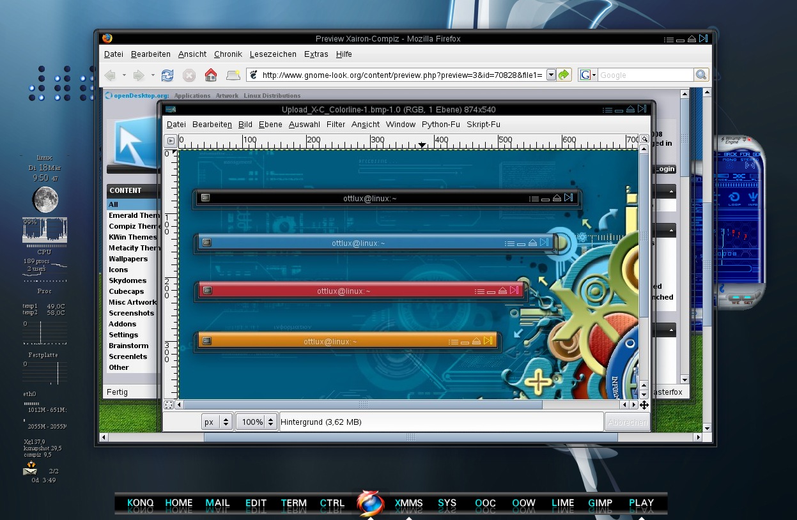Go to the Firefox home page
Viewport: 797px width, 520px height.
tap(211, 75)
